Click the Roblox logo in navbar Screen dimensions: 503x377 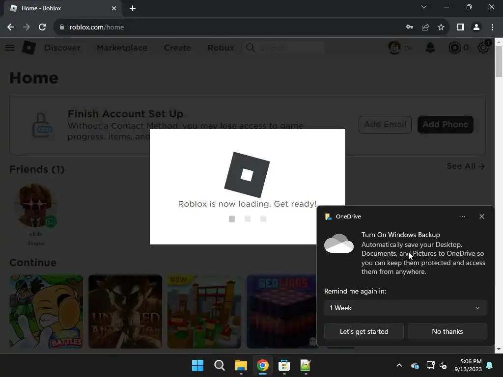[x=29, y=48]
